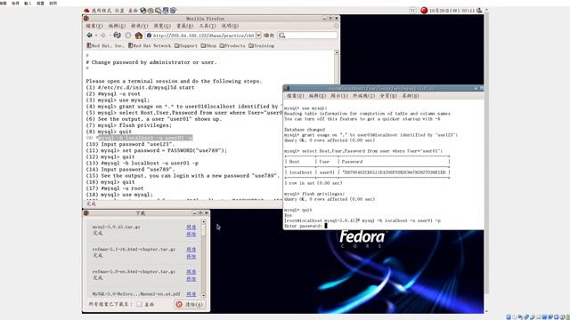Image resolution: width=570 pixels, height=320 pixels.
Task: Open the Shop bookmarks folder
Action: pos(208,45)
